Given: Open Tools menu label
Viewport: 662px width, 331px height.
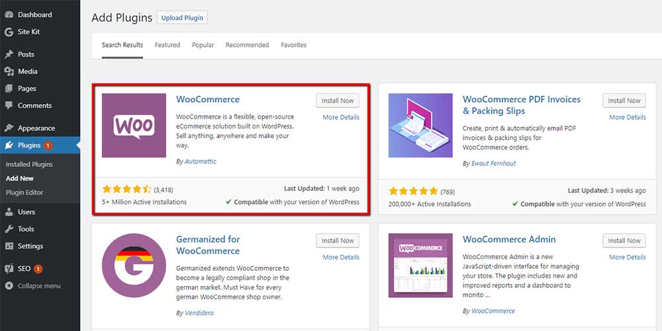Looking at the screenshot, I should [26, 229].
